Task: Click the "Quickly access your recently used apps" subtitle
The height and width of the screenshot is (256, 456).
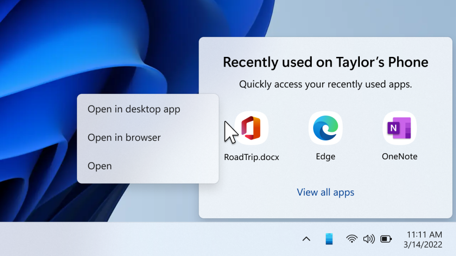Action: (326, 84)
